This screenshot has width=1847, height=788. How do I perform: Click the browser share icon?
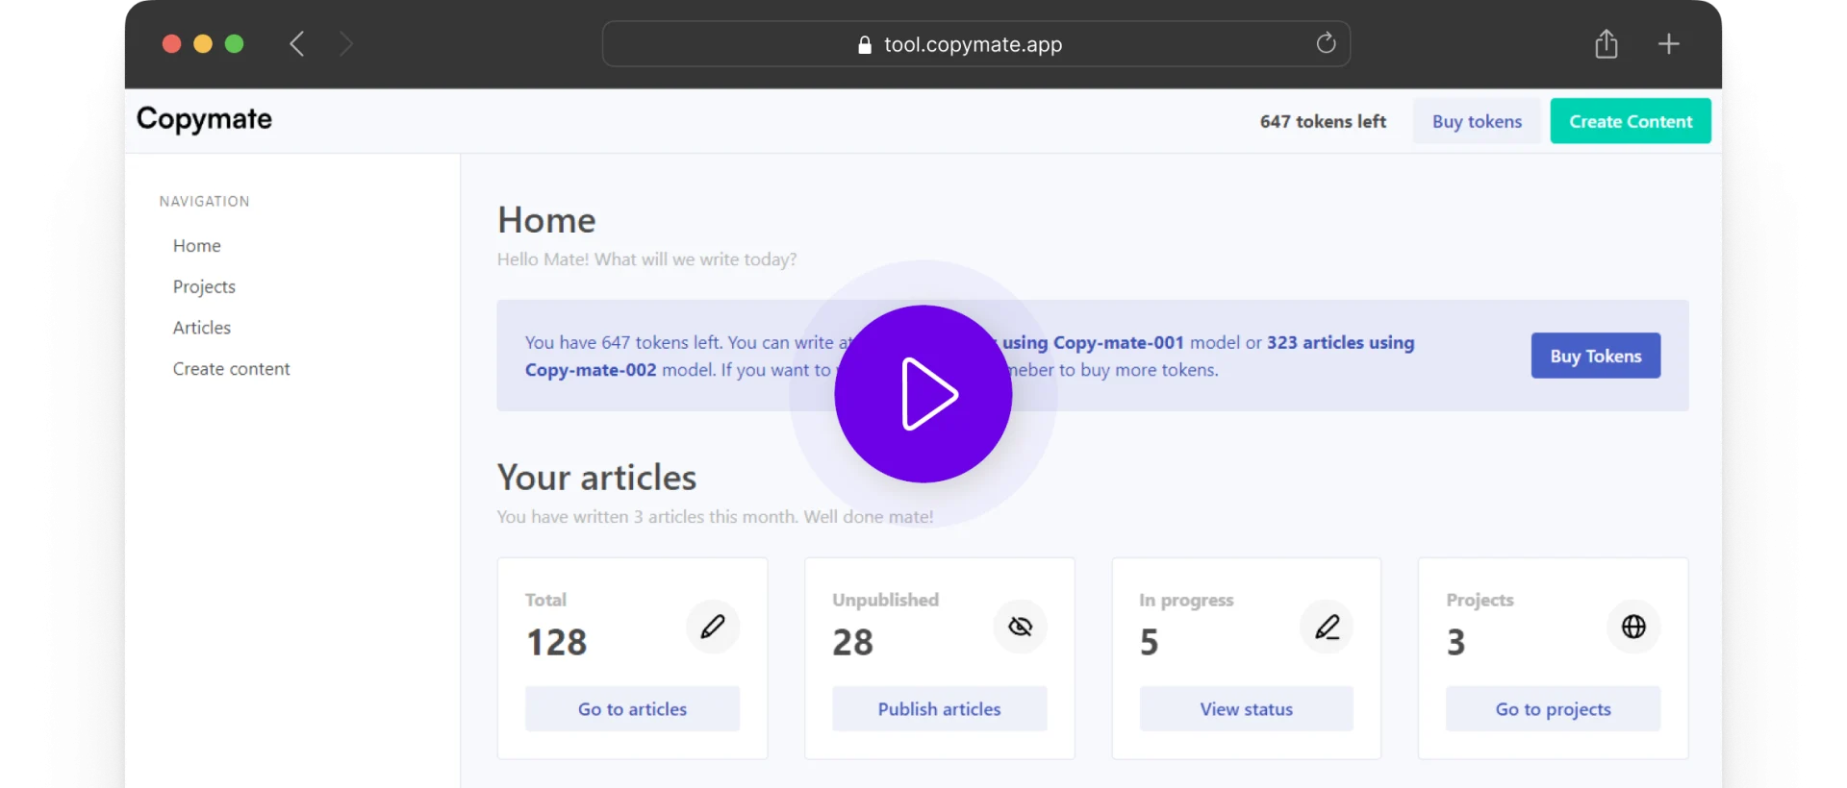point(1606,44)
